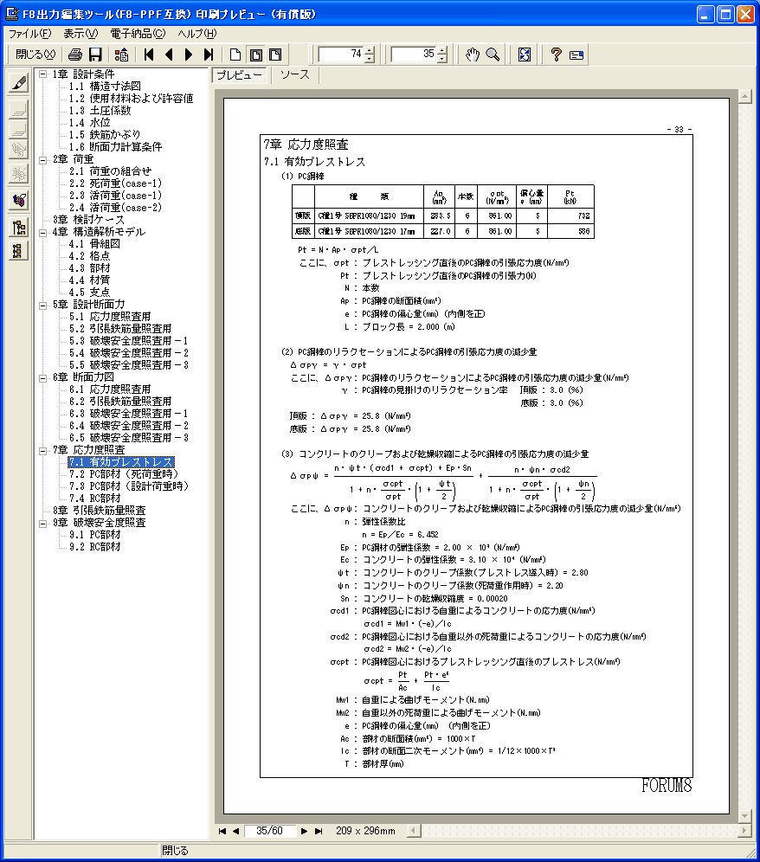Select actual-size page view icon
The width and height of the screenshot is (760, 862).
235,55
